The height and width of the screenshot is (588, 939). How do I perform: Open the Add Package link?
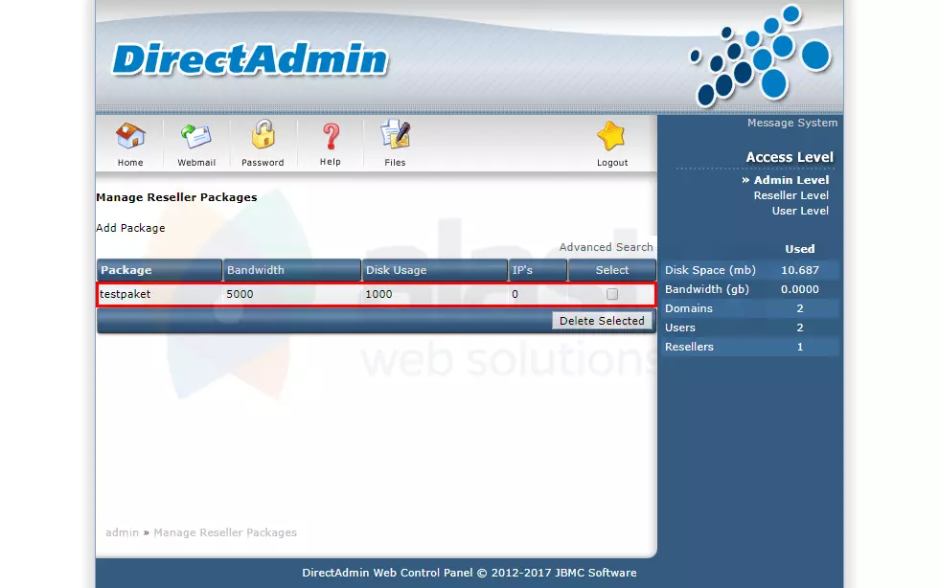pyautogui.click(x=130, y=228)
